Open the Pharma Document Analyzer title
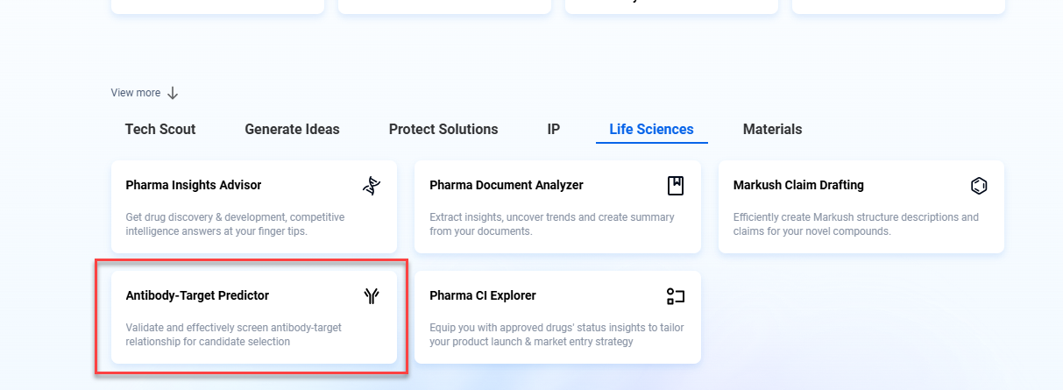Screen dimensions: 1063x390 (506, 185)
